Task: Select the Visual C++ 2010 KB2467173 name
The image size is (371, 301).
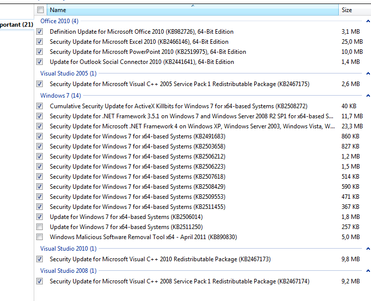Action: pyautogui.click(x=160, y=259)
